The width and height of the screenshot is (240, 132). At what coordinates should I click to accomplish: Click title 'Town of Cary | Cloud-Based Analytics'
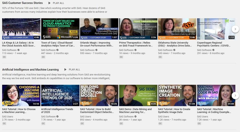(58, 44)
